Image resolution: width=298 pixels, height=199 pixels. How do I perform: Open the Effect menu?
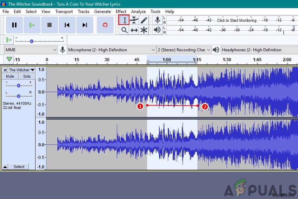point(121,12)
